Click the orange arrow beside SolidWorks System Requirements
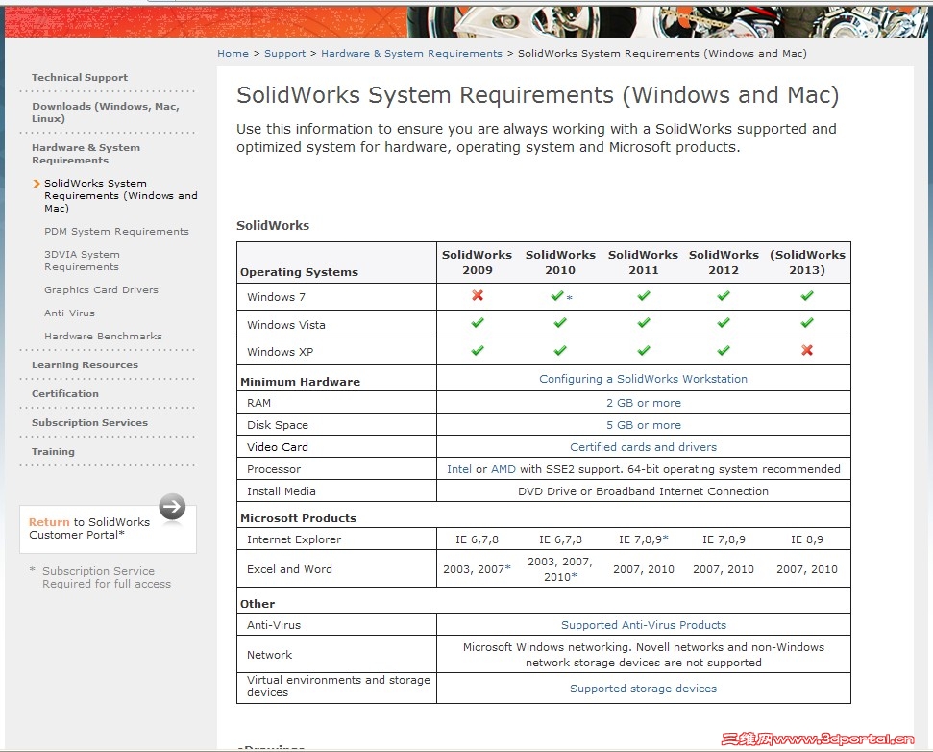This screenshot has height=752, width=933. coord(37,184)
